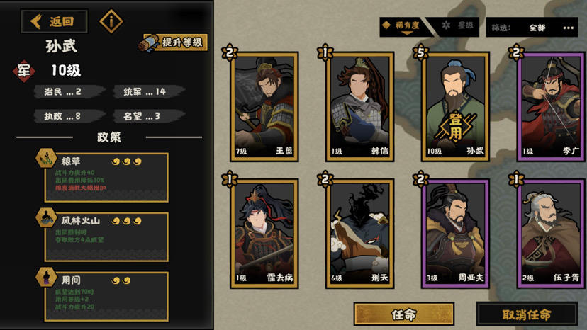Switch to the 星级 sort tab
This screenshot has height=330, width=587.
[x=459, y=26]
